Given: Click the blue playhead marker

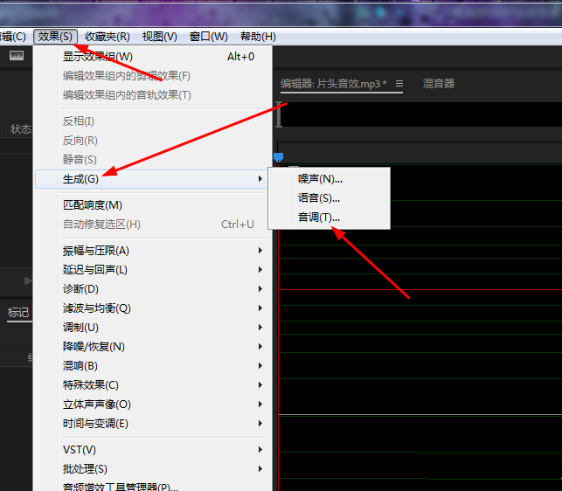Looking at the screenshot, I should (x=279, y=157).
